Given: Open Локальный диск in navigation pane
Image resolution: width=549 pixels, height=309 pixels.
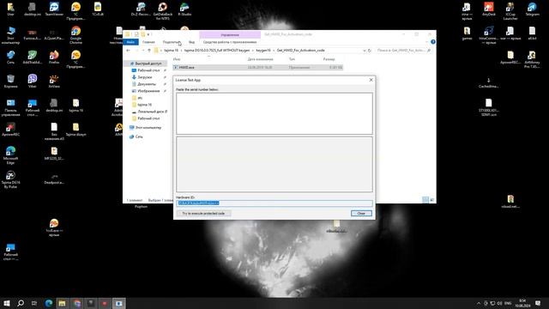Looking at the screenshot, I should [150, 112].
